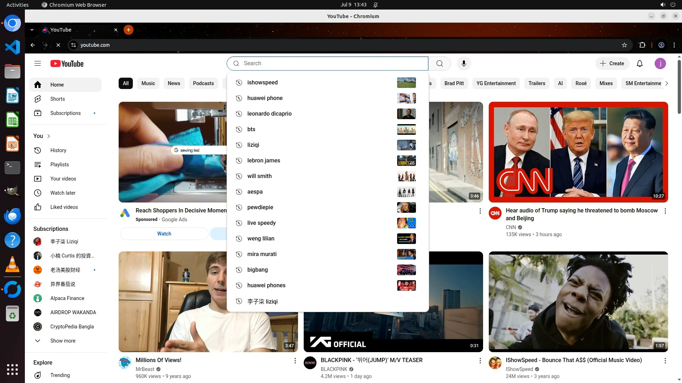The width and height of the screenshot is (682, 383).
Task: Open Watch later in the sidebar
Action: point(63,193)
